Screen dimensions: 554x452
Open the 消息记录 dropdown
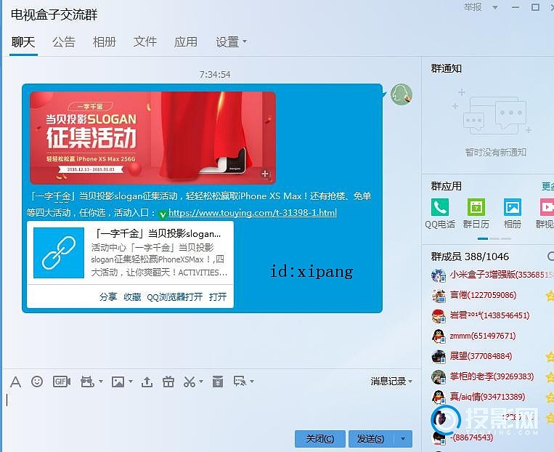tap(391, 382)
